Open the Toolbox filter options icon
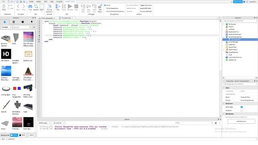 (x=34, y=27)
